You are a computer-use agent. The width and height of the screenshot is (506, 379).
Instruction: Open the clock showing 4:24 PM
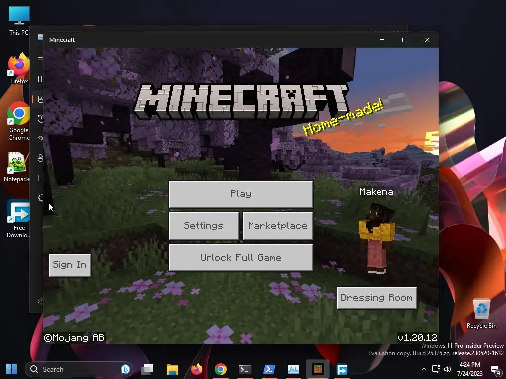[x=469, y=369]
